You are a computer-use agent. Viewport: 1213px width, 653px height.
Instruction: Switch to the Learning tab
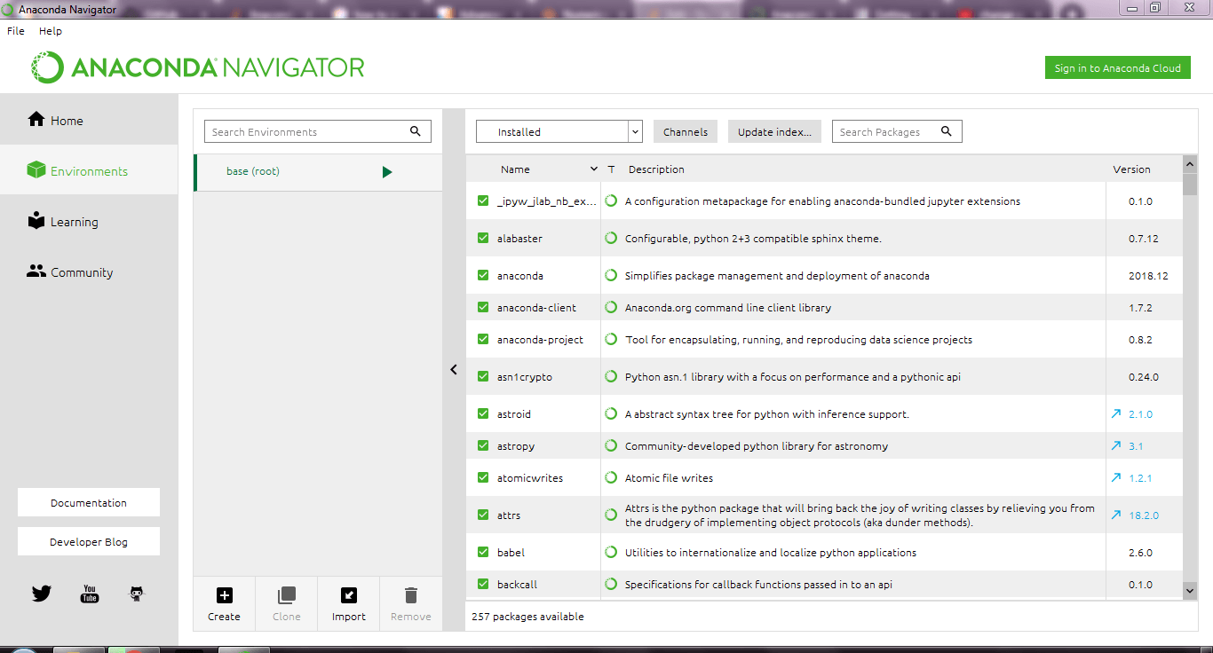tap(74, 222)
